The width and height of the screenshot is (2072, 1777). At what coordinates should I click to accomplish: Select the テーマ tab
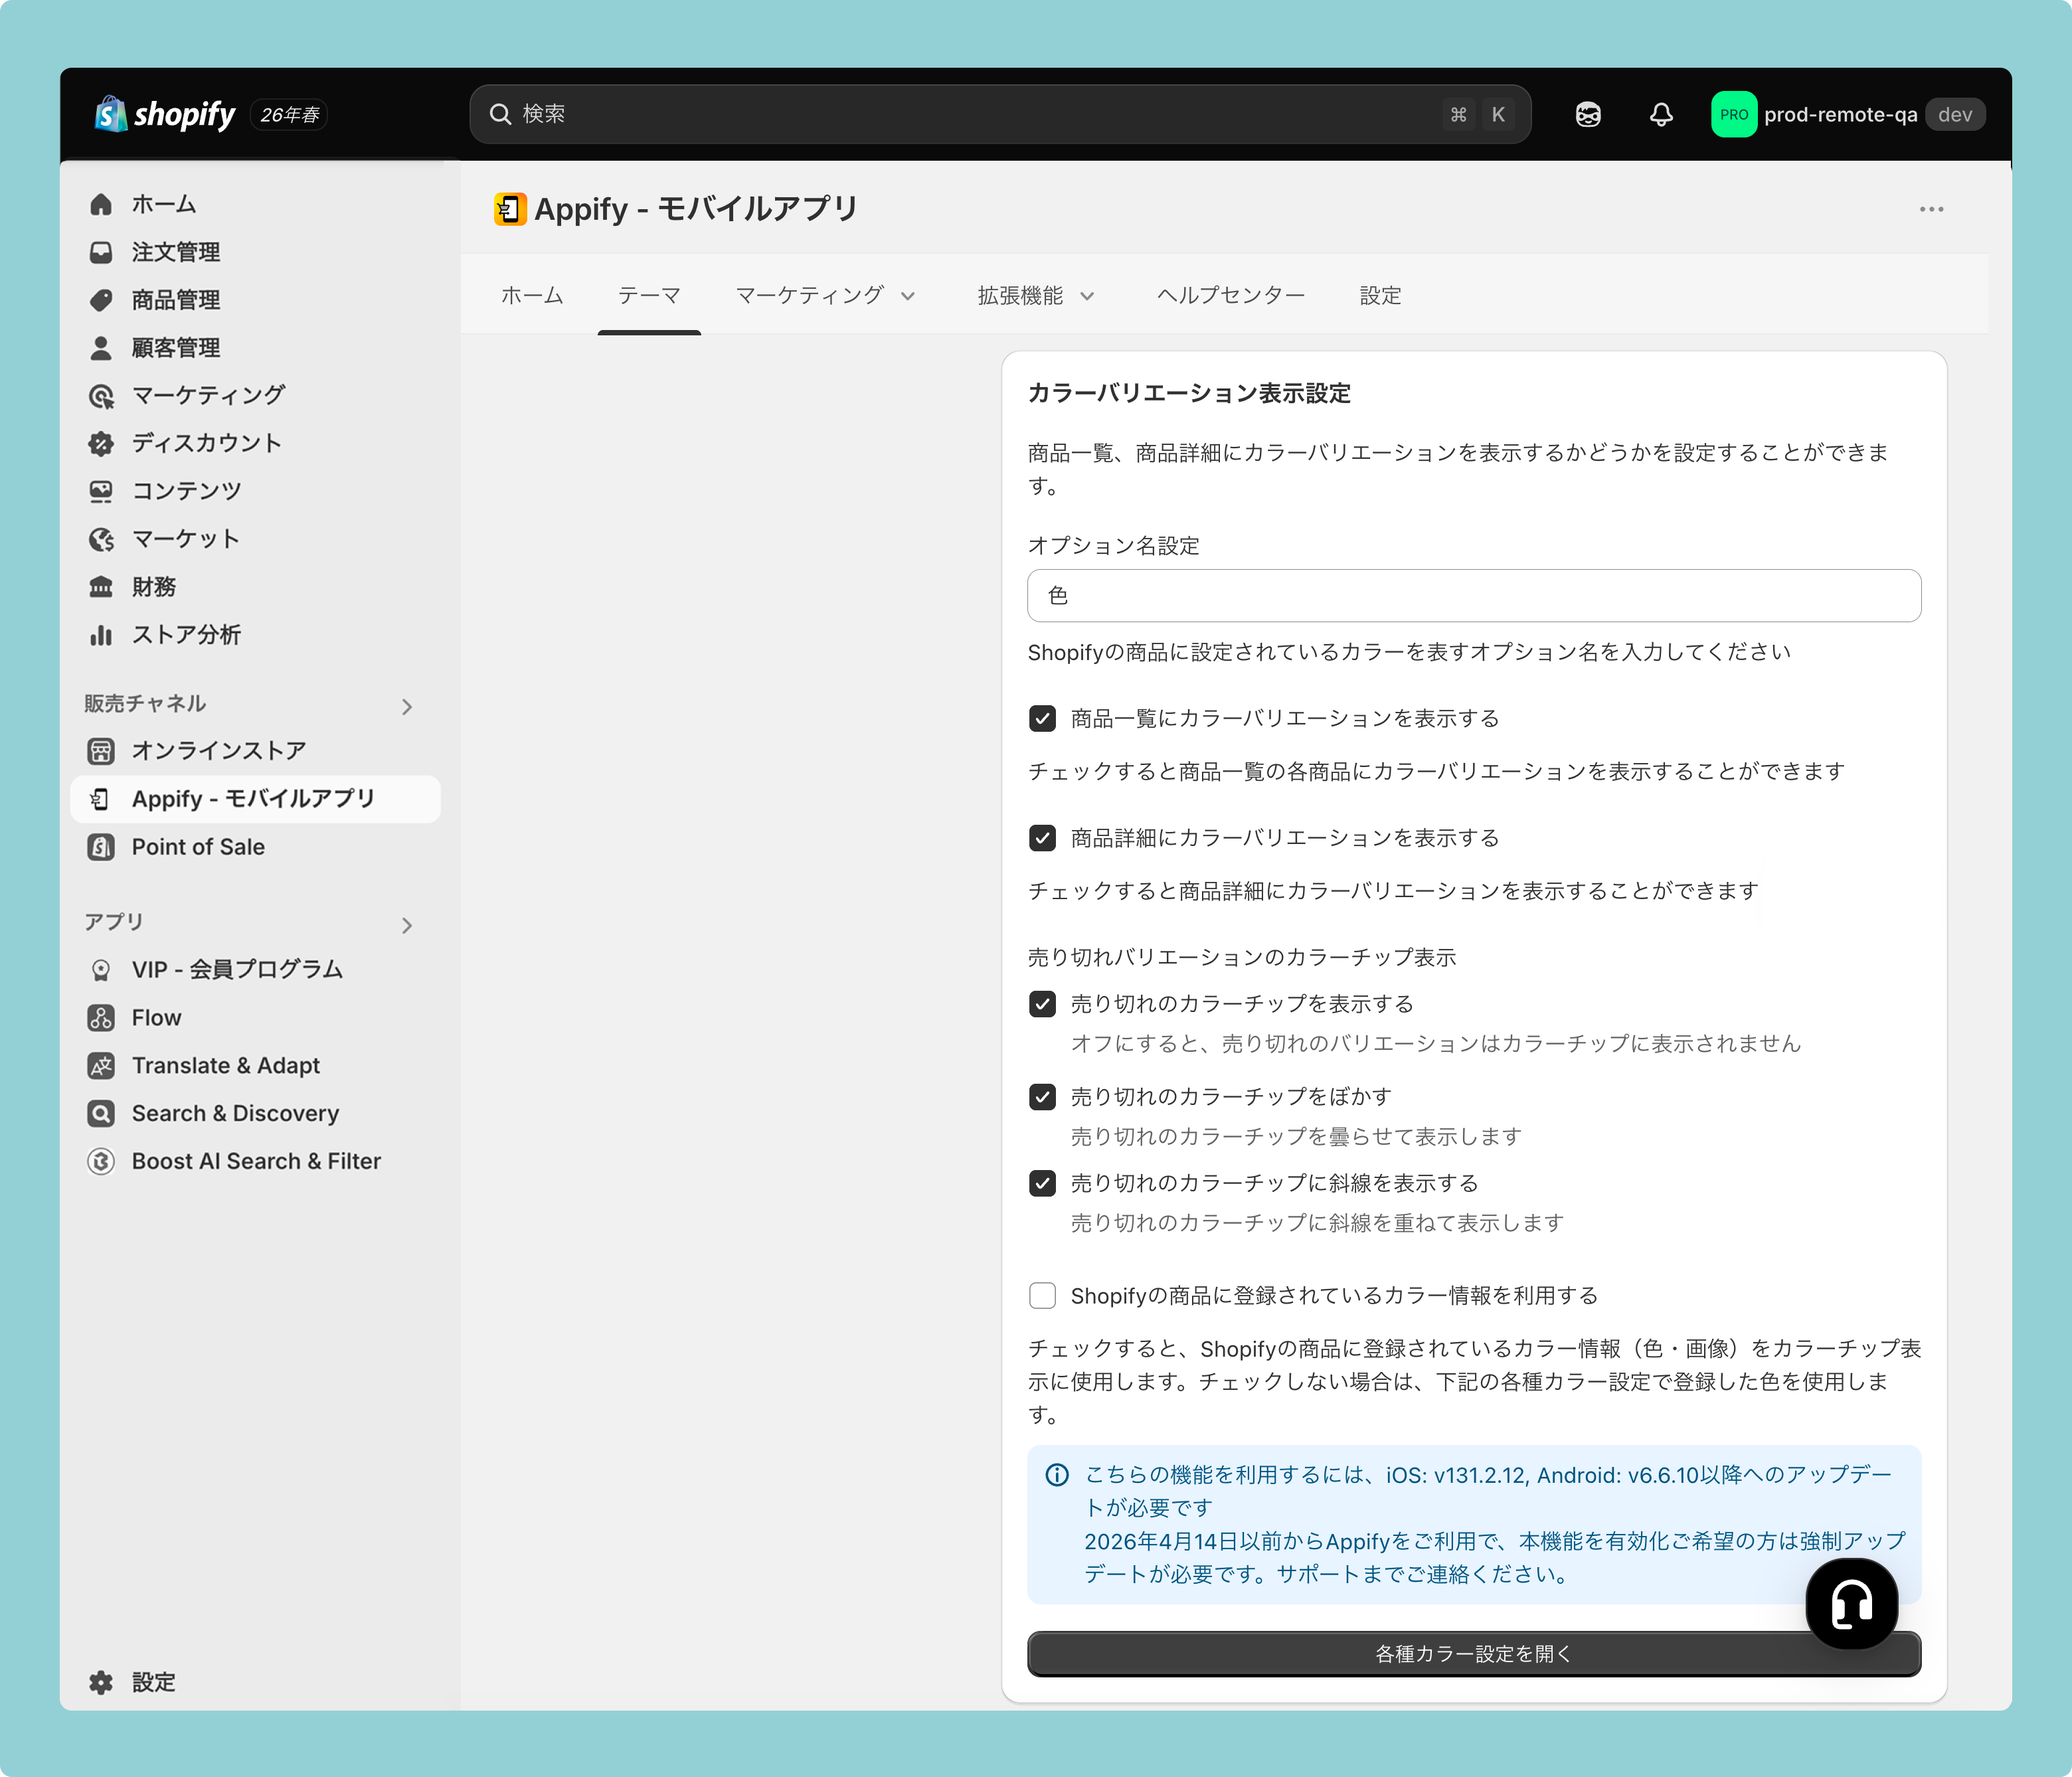click(x=649, y=295)
